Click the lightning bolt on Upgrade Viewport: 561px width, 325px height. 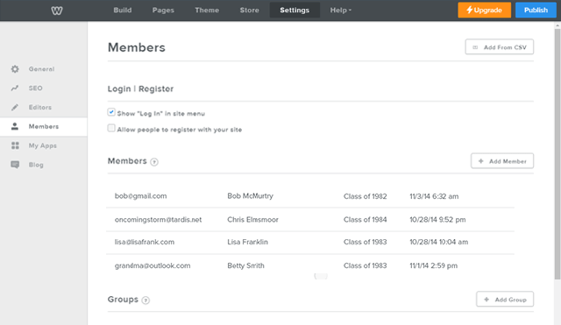coord(470,10)
